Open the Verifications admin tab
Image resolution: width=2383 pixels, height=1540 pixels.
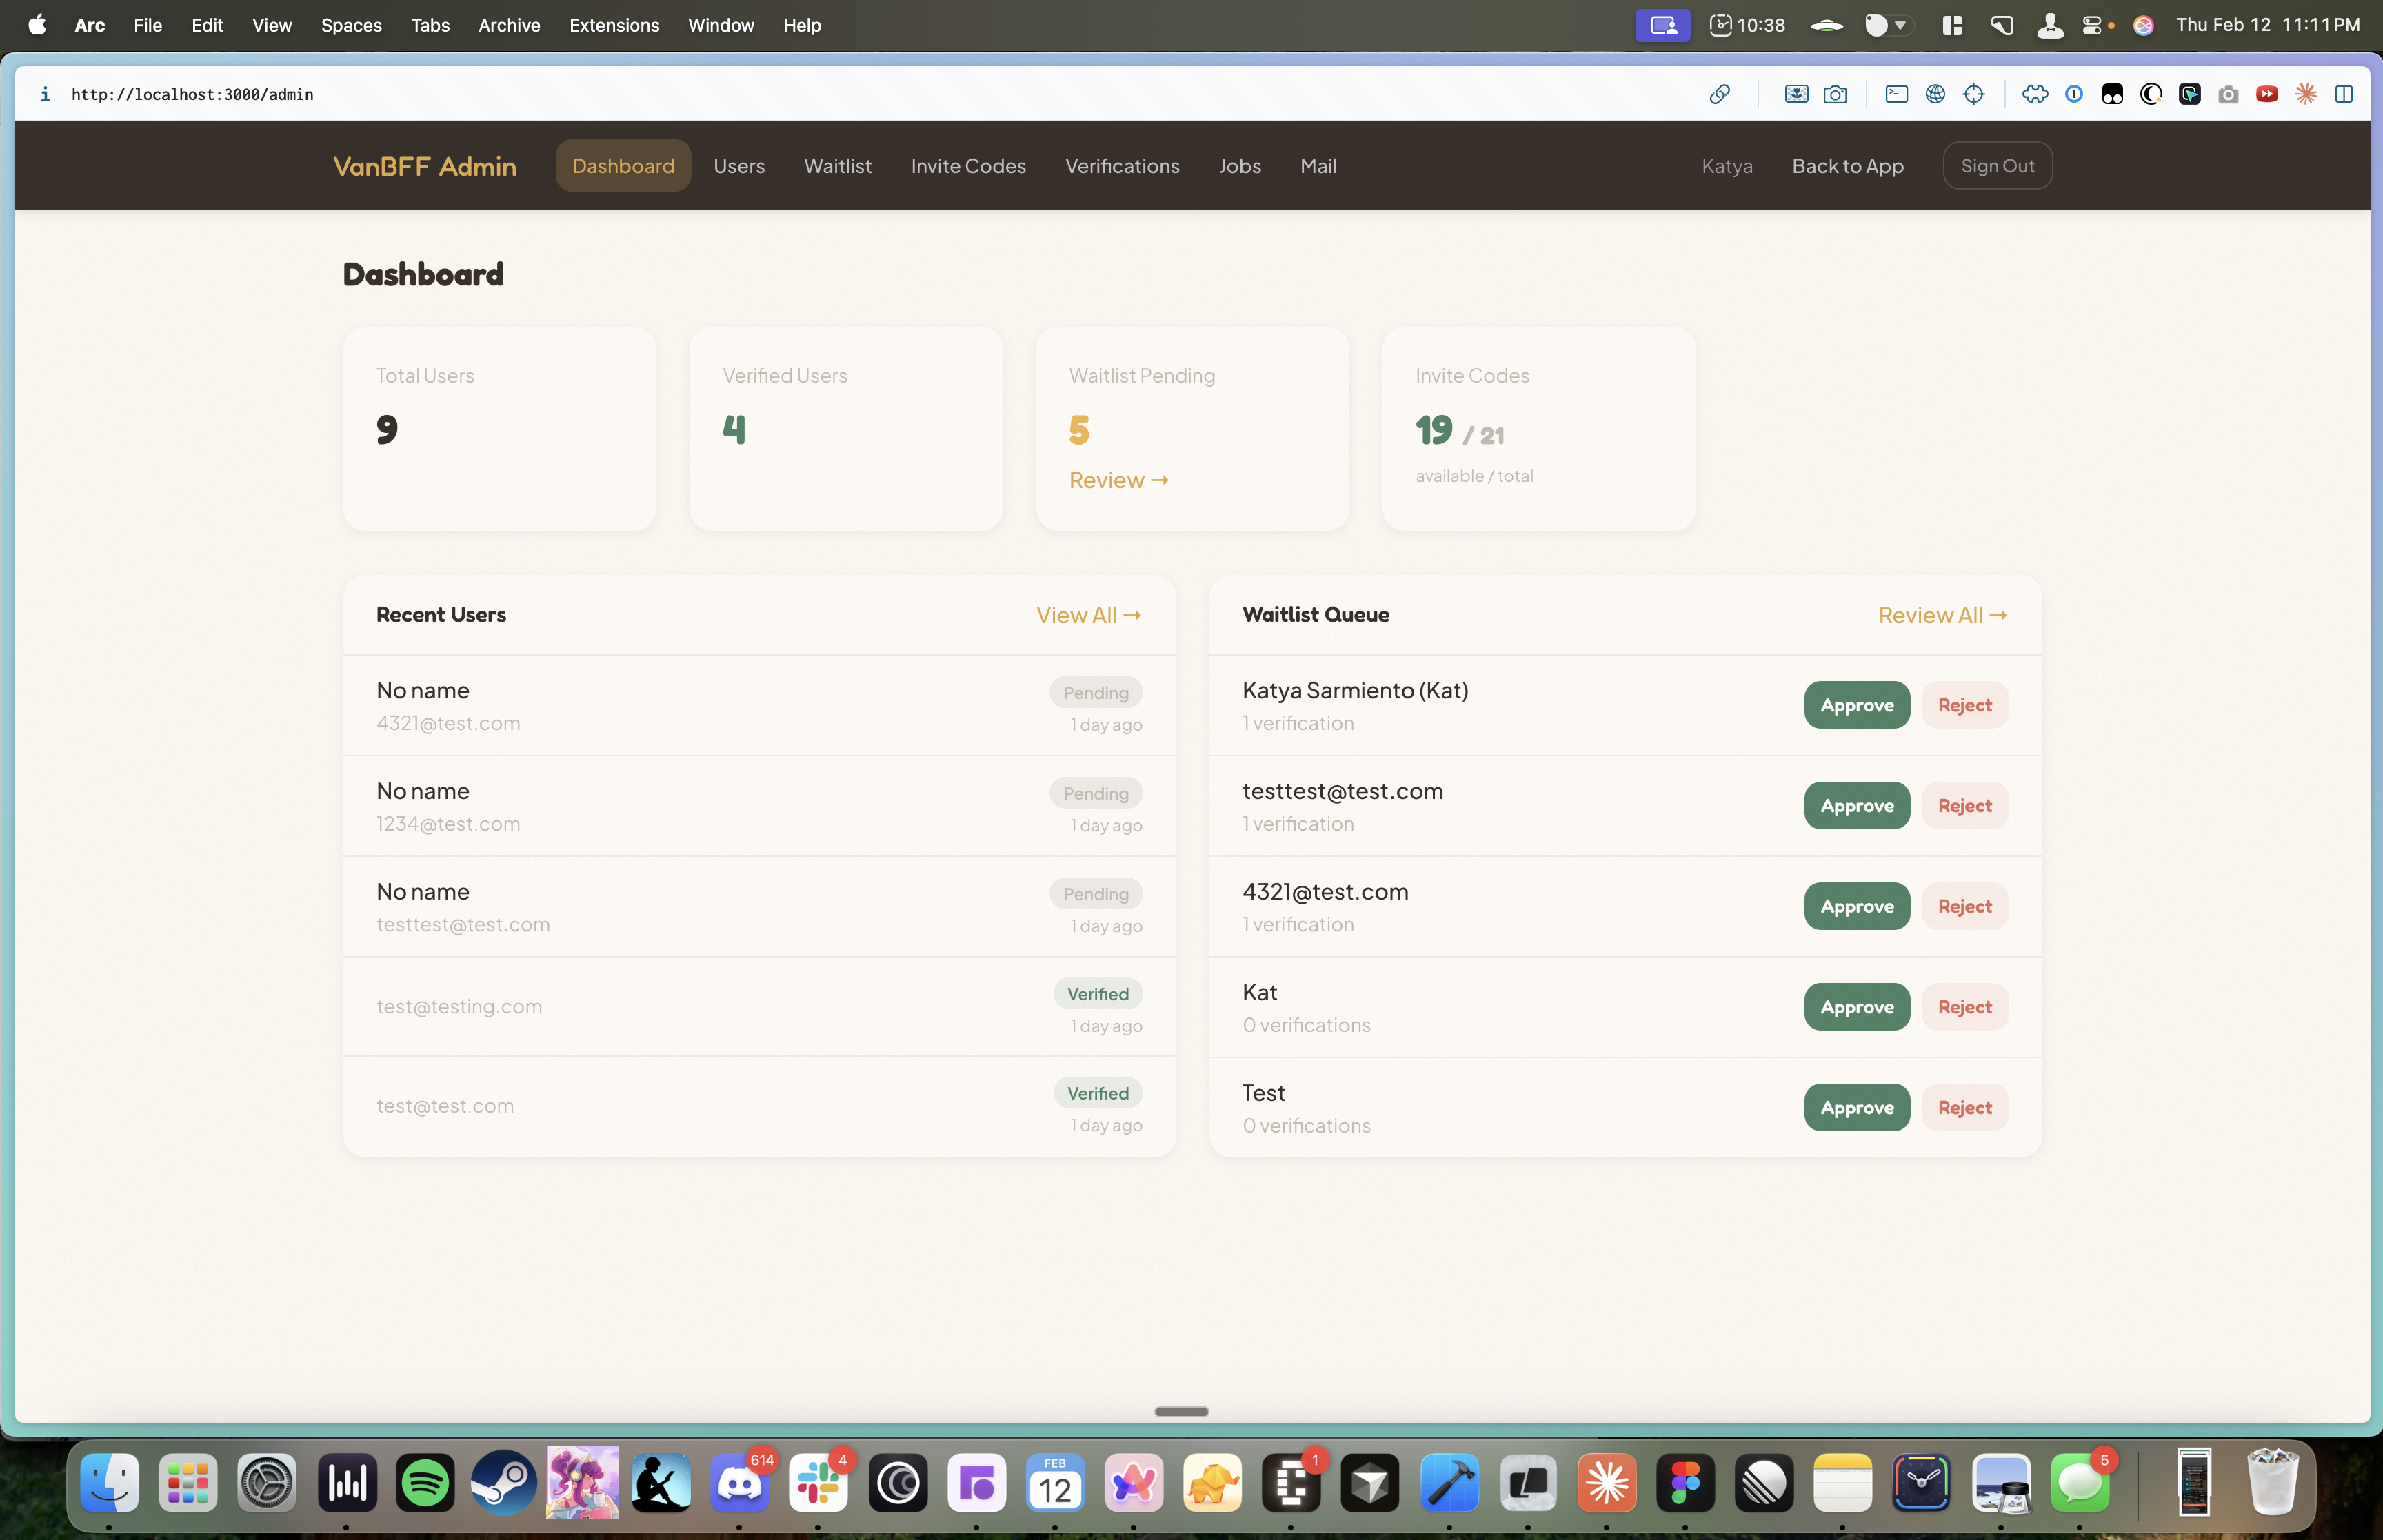point(1122,166)
